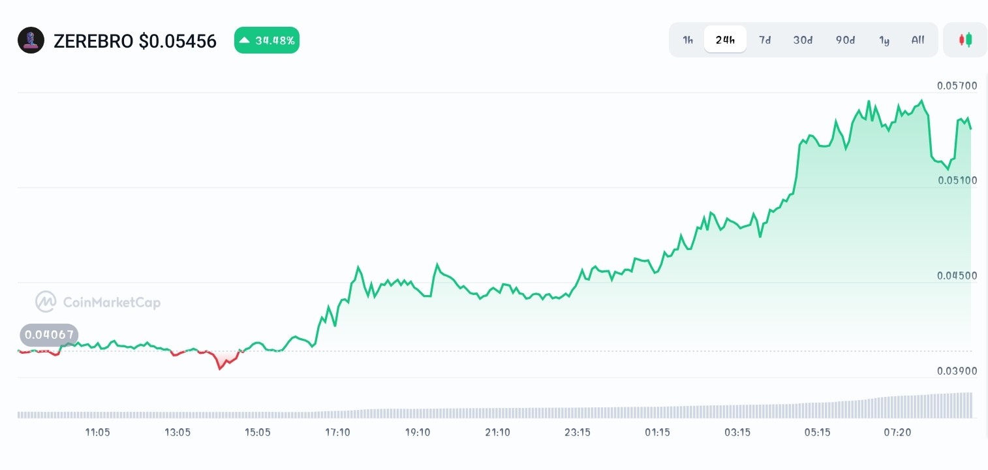The width and height of the screenshot is (988, 470).
Task: Show the 1y price history
Action: click(884, 40)
